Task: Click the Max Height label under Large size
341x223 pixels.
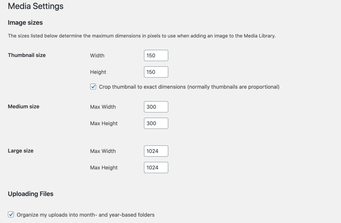Action: (x=104, y=168)
